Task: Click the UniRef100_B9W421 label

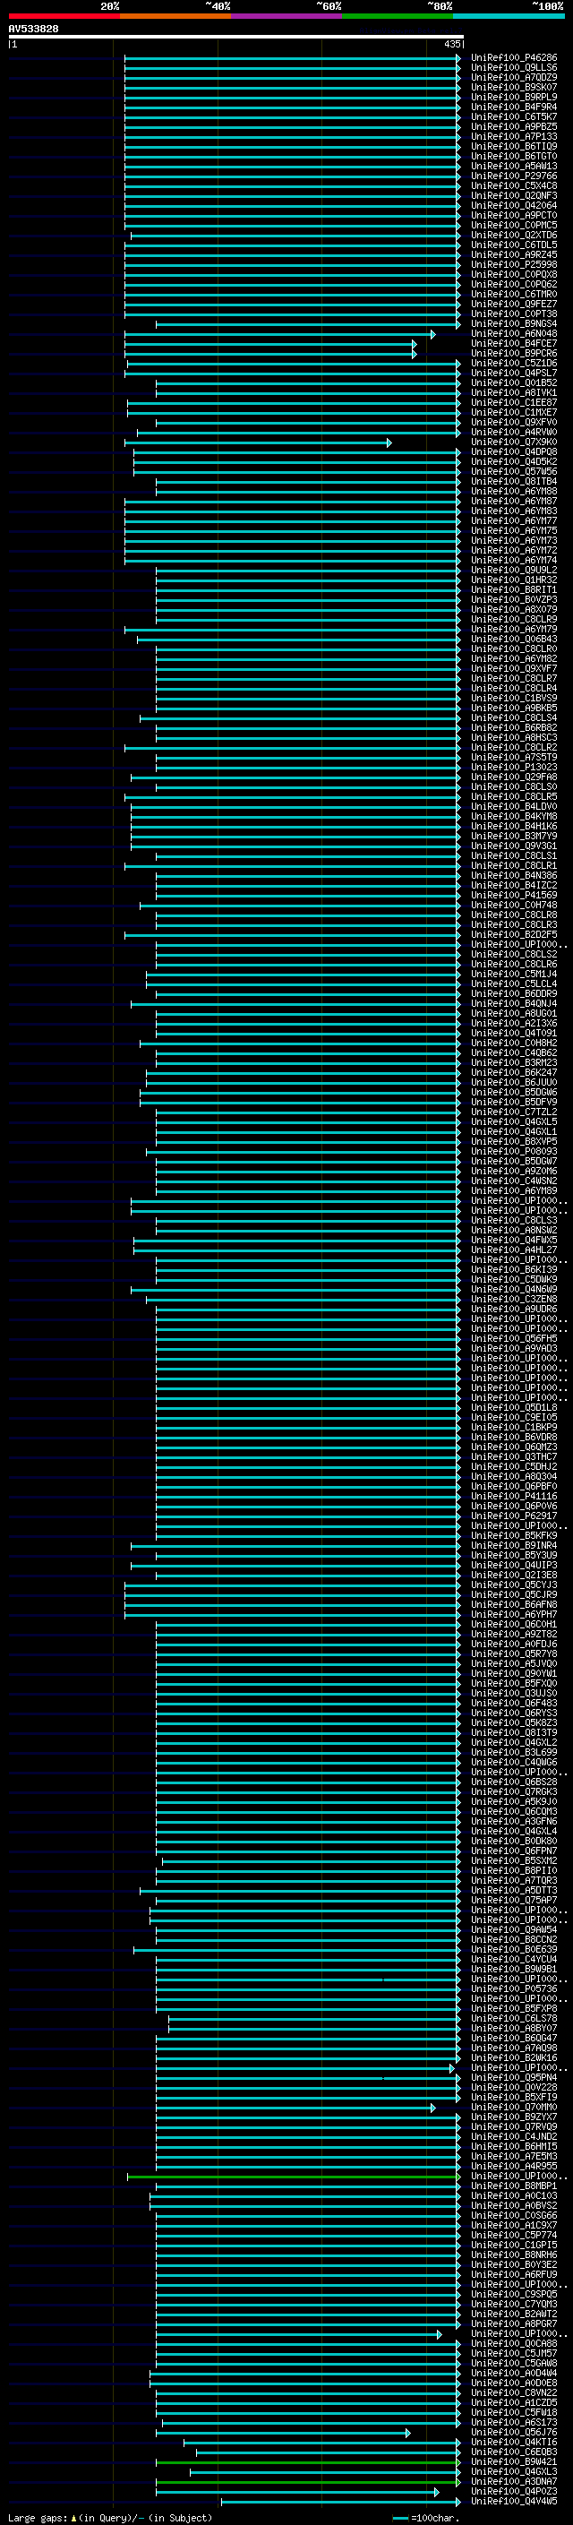Action: point(513,2462)
